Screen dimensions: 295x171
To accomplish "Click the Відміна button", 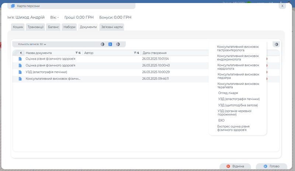I will (x=235, y=166).
